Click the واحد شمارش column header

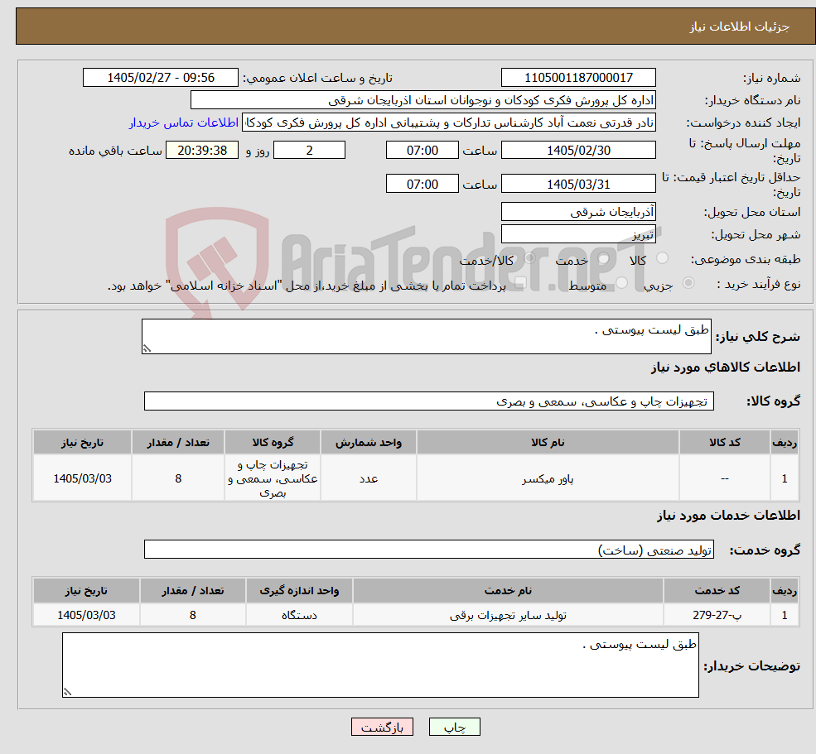tap(368, 443)
